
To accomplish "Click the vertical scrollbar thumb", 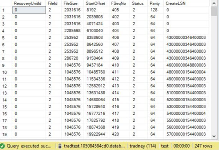I will click(x=214, y=11).
